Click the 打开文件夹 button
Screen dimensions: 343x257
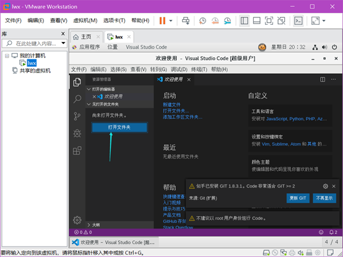119,128
